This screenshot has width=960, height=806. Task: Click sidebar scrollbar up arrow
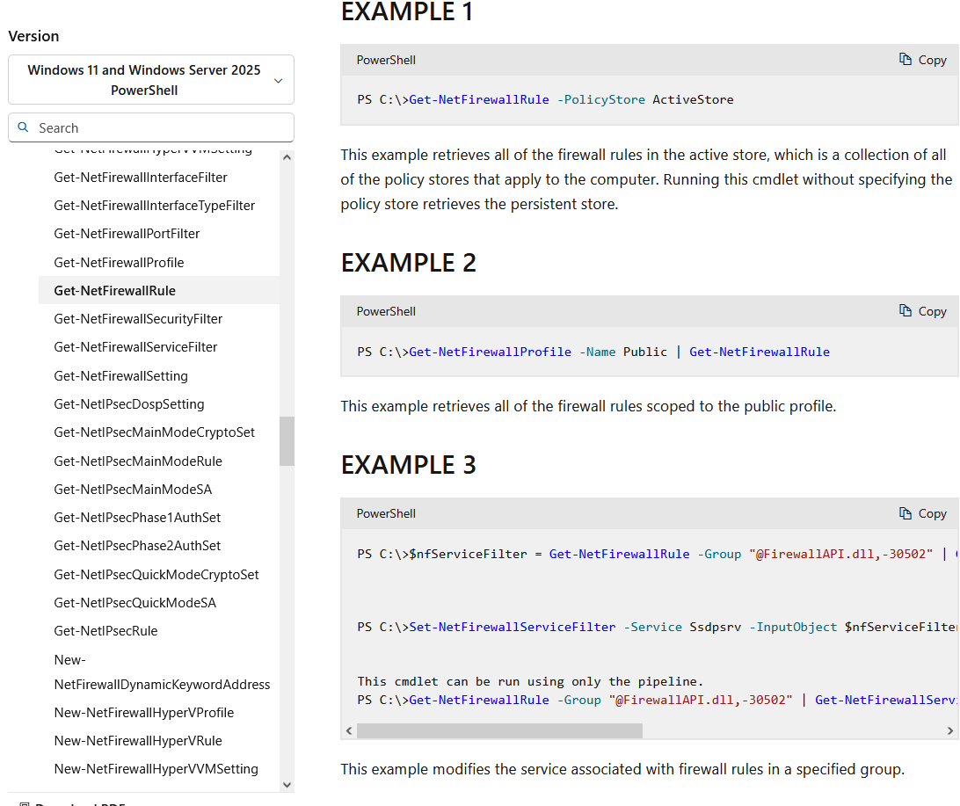tap(287, 157)
